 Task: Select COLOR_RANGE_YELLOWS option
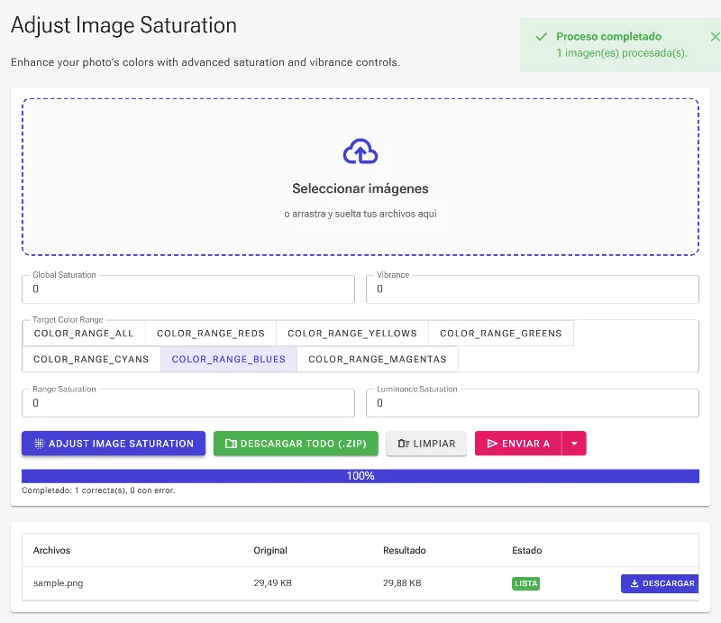pyautogui.click(x=352, y=333)
